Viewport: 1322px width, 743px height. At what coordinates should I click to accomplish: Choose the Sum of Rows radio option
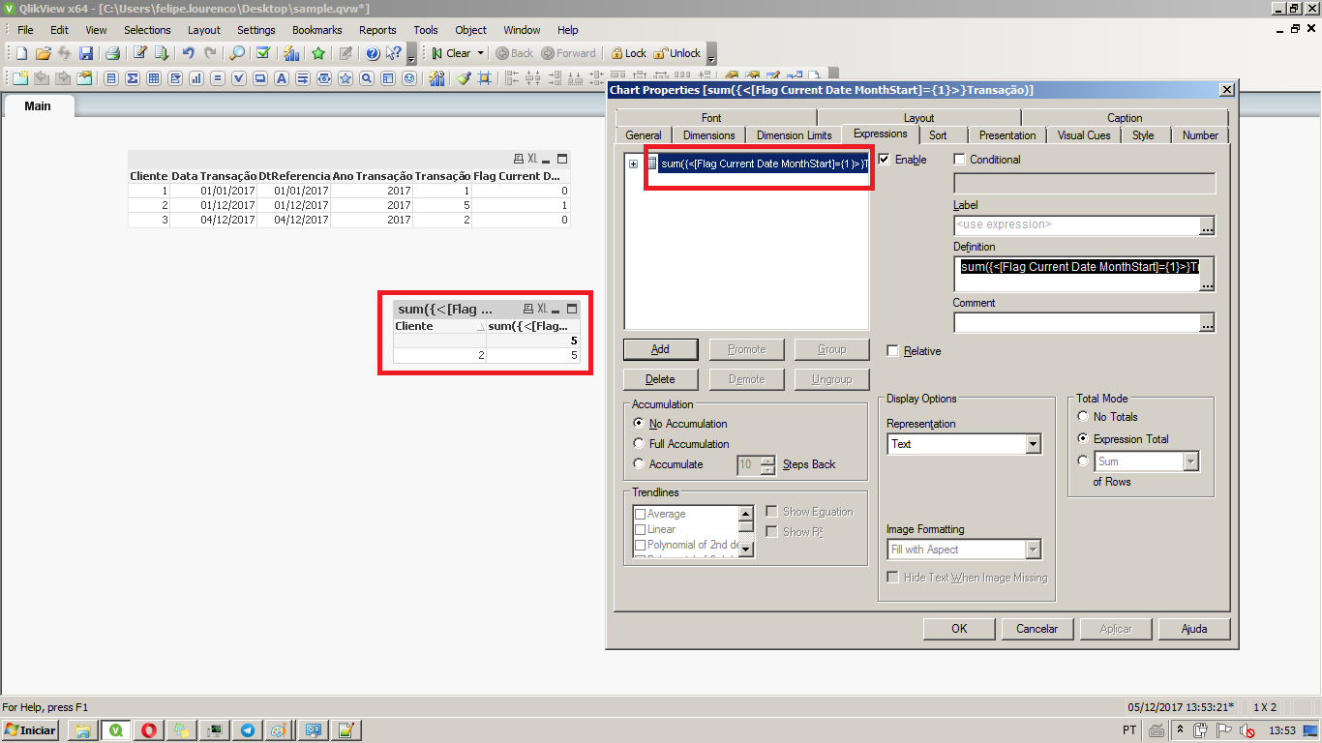click(1083, 461)
